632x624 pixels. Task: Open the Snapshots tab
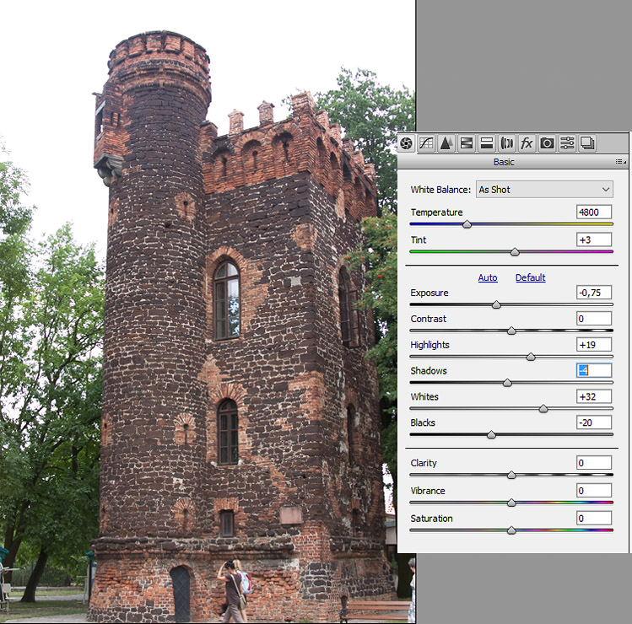point(588,143)
